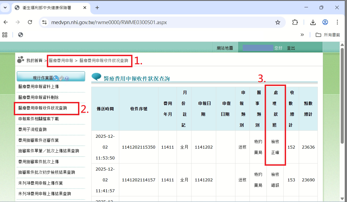Click the 登出 logout link

(x=291, y=48)
